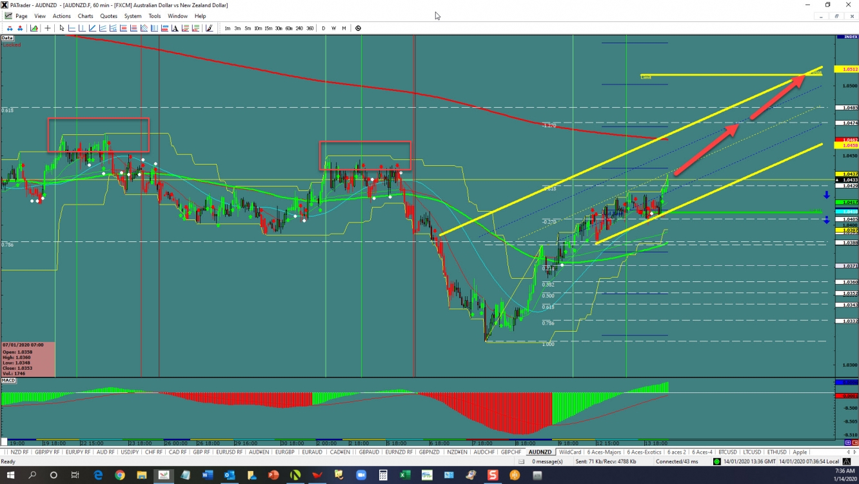Click the INDEX label on price axis

[846, 37]
